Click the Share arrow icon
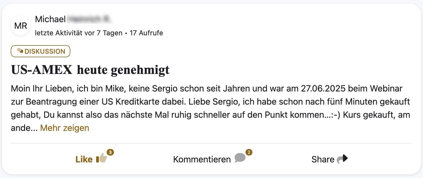The image size is (423, 178). (342, 159)
